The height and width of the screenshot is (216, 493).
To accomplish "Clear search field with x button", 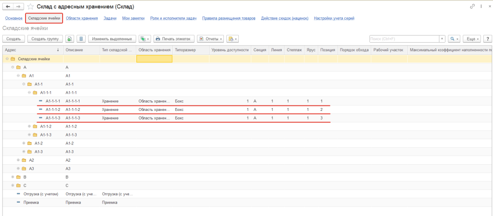I will tap(442, 38).
